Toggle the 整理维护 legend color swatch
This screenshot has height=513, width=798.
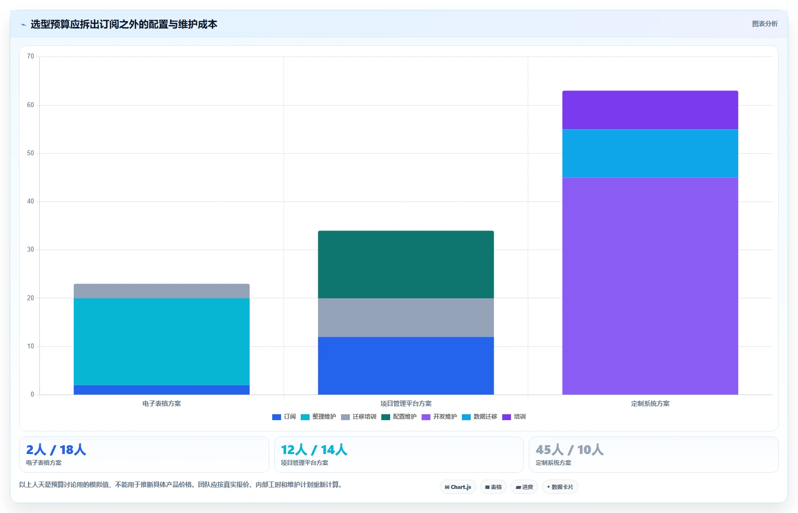point(305,417)
